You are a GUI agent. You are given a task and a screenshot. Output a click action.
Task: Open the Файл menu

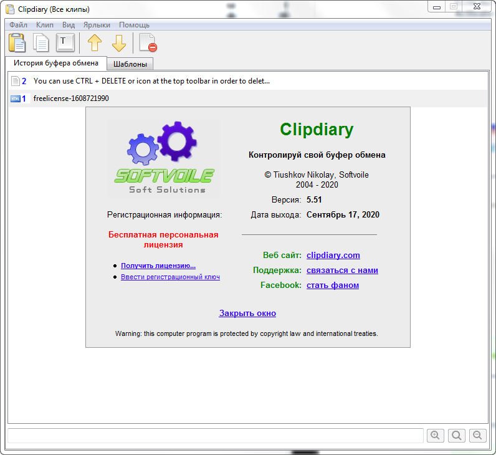[x=18, y=25]
